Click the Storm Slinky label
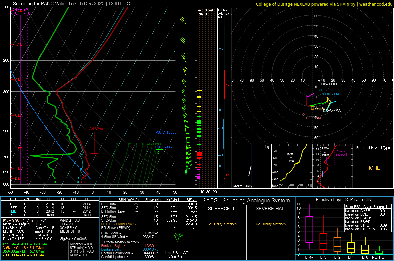 coord(242,186)
